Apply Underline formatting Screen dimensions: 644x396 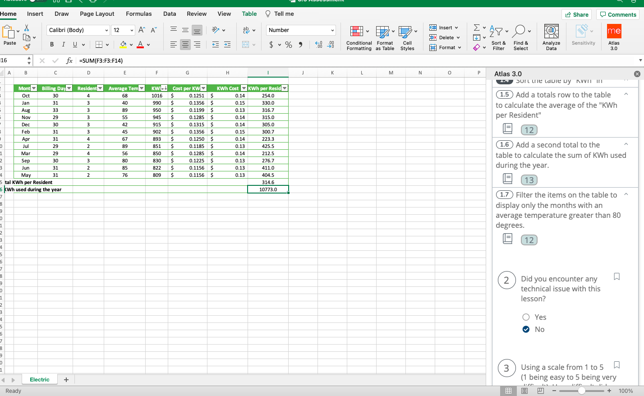click(75, 44)
